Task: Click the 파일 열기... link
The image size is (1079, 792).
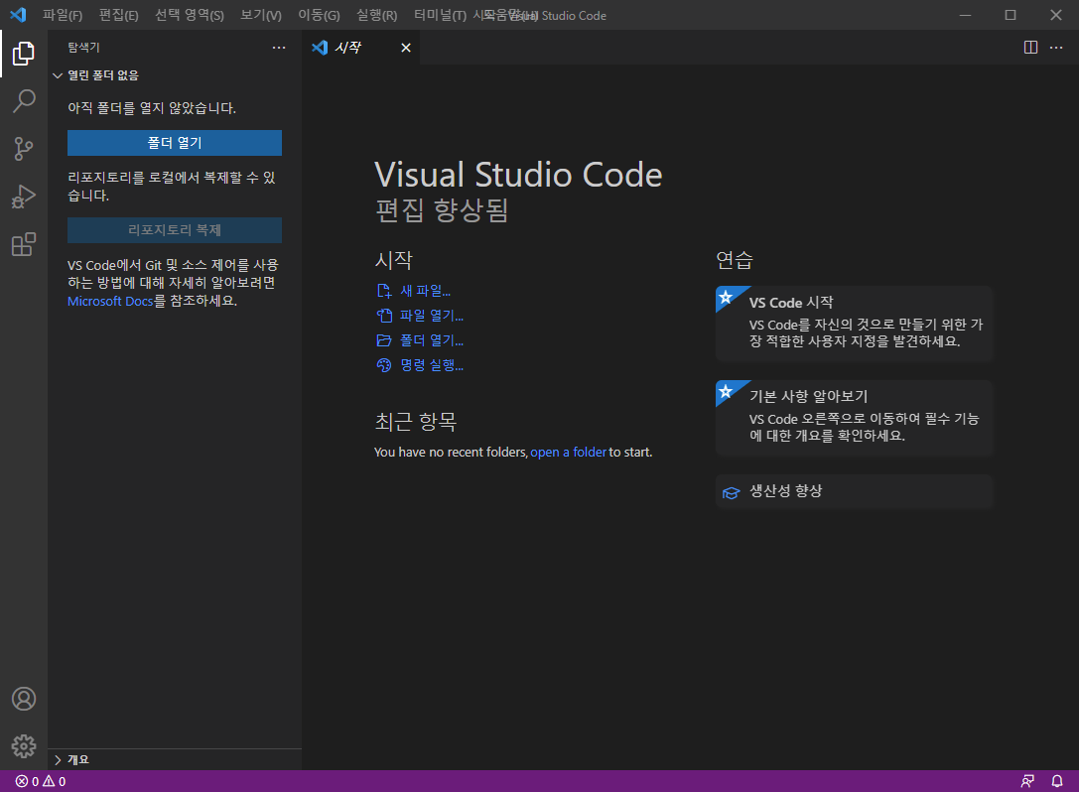Action: pyautogui.click(x=432, y=316)
